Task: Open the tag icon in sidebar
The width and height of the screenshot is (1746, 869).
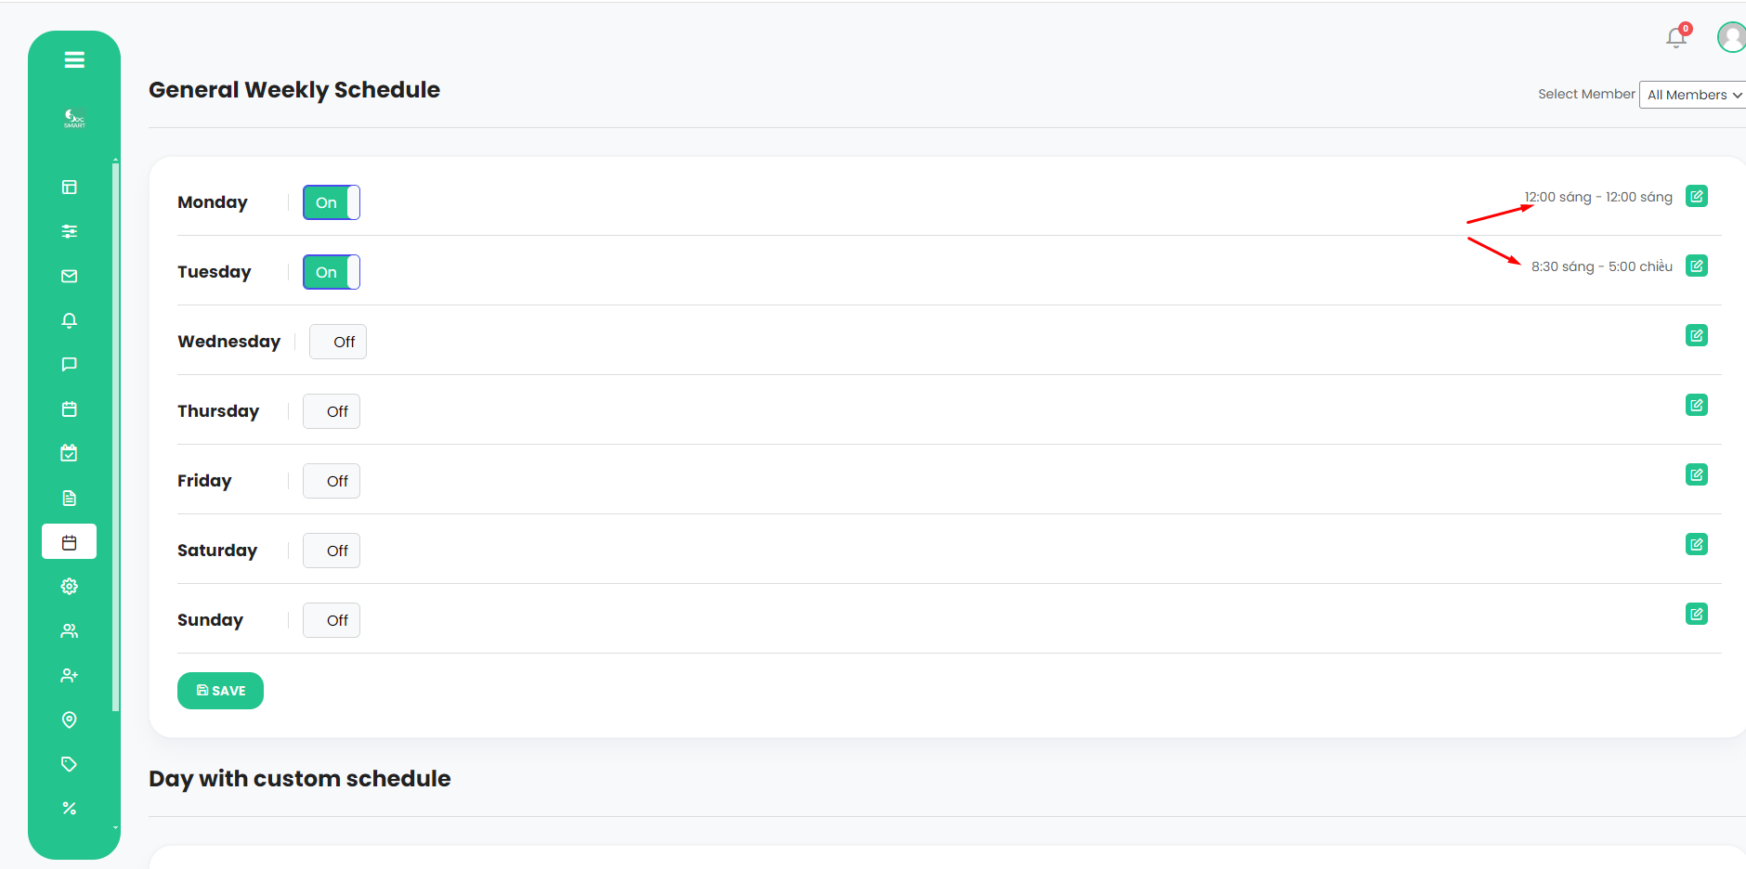Action: point(70,764)
